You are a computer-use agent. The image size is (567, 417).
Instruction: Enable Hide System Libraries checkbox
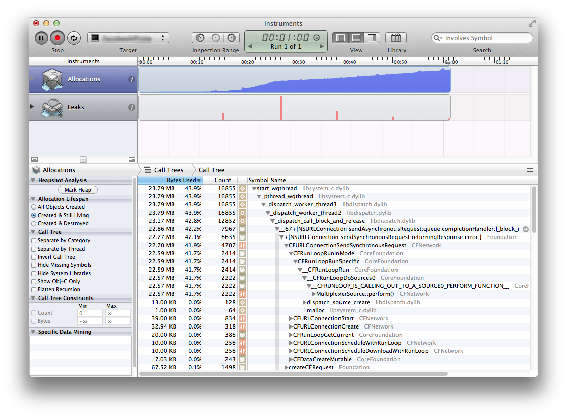pyautogui.click(x=34, y=274)
